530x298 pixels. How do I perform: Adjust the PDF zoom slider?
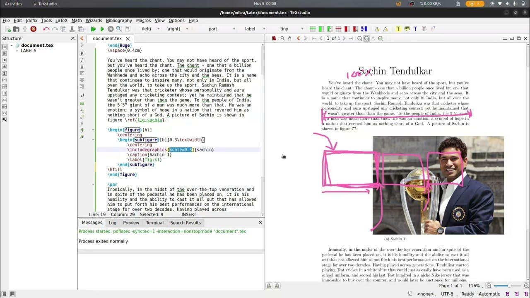coord(508,286)
